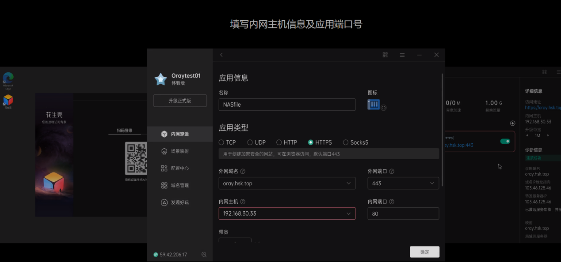
Task: Click help icon next to 外网端口
Action: [x=392, y=171]
